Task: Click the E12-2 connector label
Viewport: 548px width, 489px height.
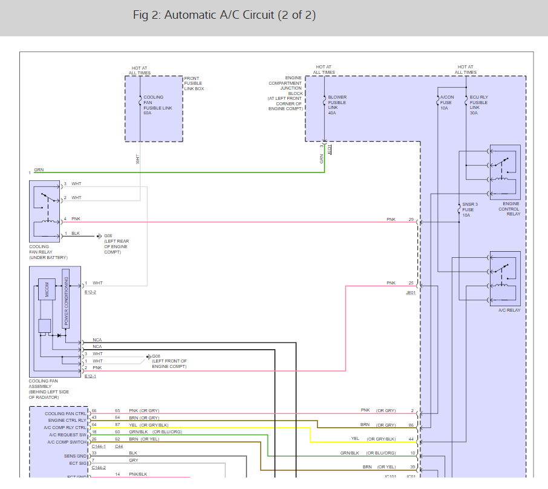Action: pyautogui.click(x=90, y=292)
